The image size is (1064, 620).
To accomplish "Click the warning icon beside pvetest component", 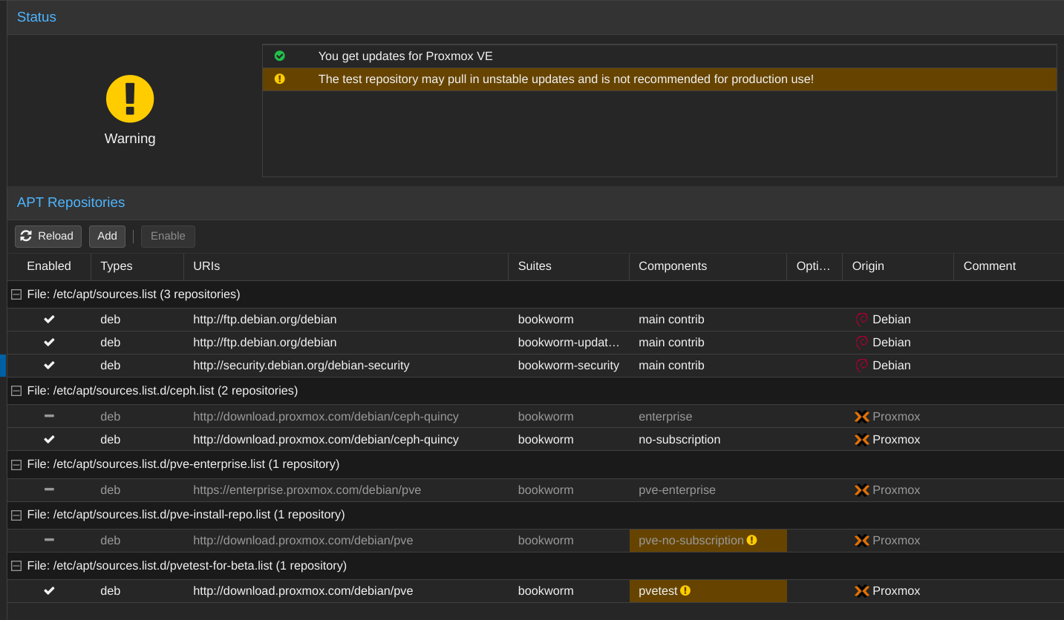I will point(684,590).
